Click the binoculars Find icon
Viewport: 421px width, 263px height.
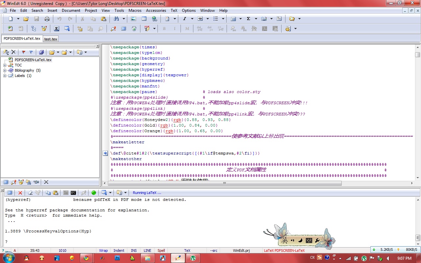pos(116,19)
